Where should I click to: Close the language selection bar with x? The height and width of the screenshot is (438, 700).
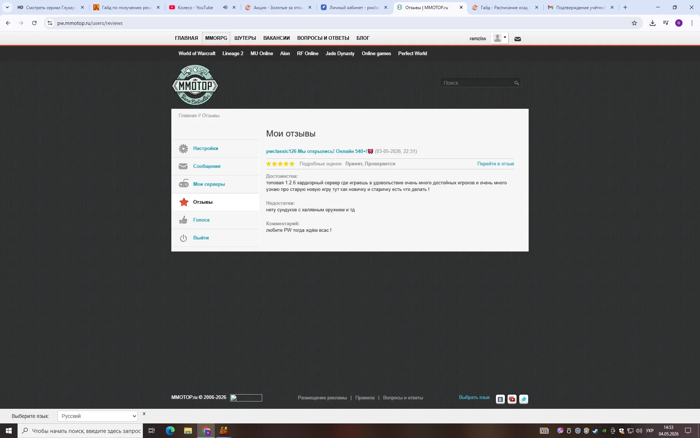click(144, 414)
